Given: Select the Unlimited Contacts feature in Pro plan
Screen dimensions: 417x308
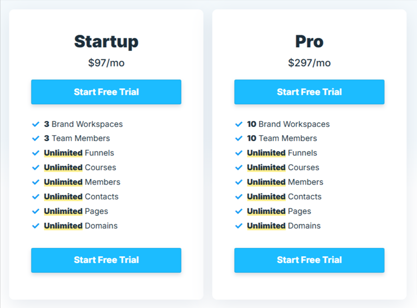Looking at the screenshot, I should click(x=284, y=196).
